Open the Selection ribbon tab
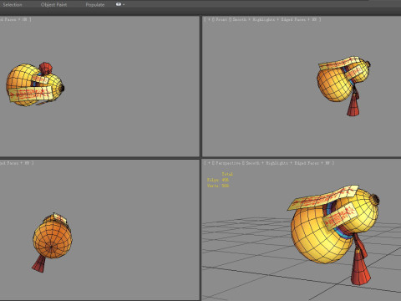This screenshot has height=301, width=401. (x=13, y=5)
